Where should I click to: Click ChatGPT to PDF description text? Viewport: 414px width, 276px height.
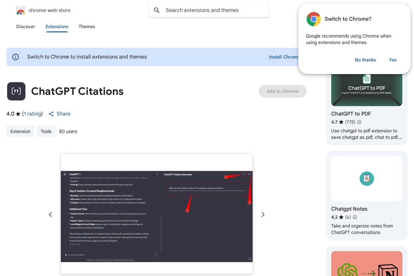(x=367, y=134)
